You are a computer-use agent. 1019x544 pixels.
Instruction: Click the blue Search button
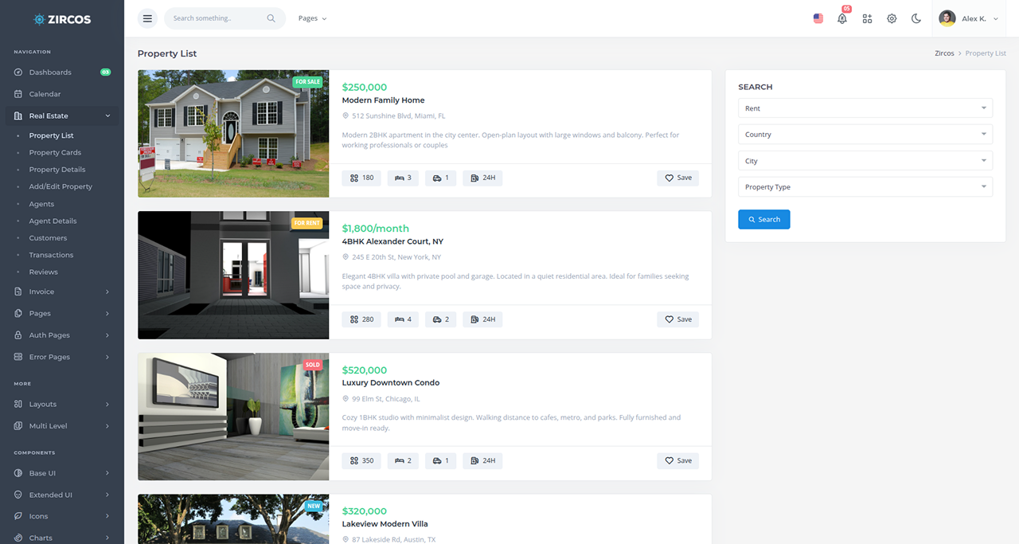[764, 219]
